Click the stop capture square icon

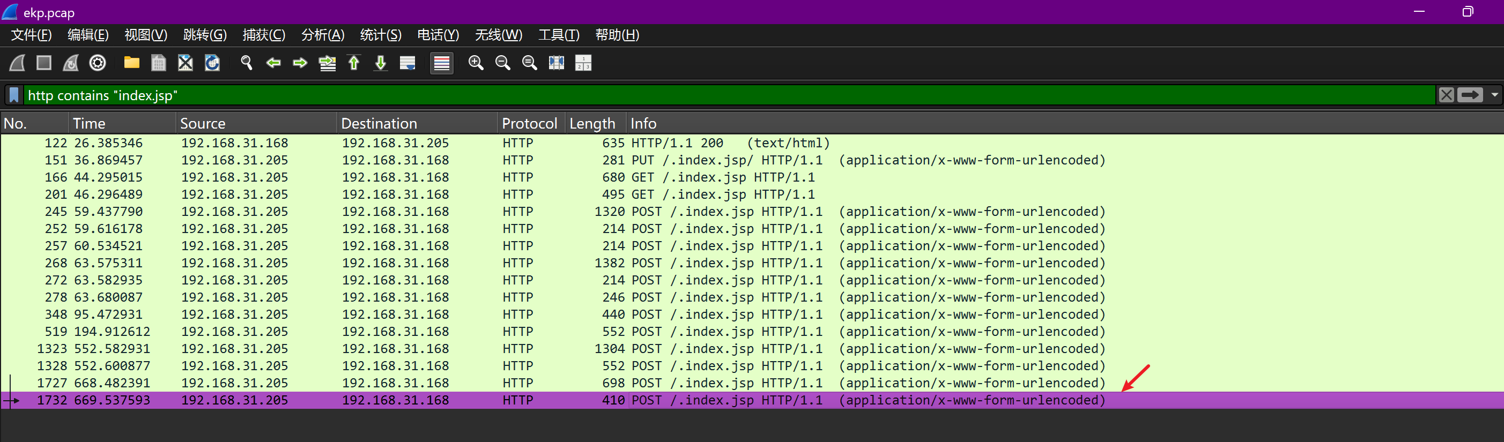tap(44, 63)
